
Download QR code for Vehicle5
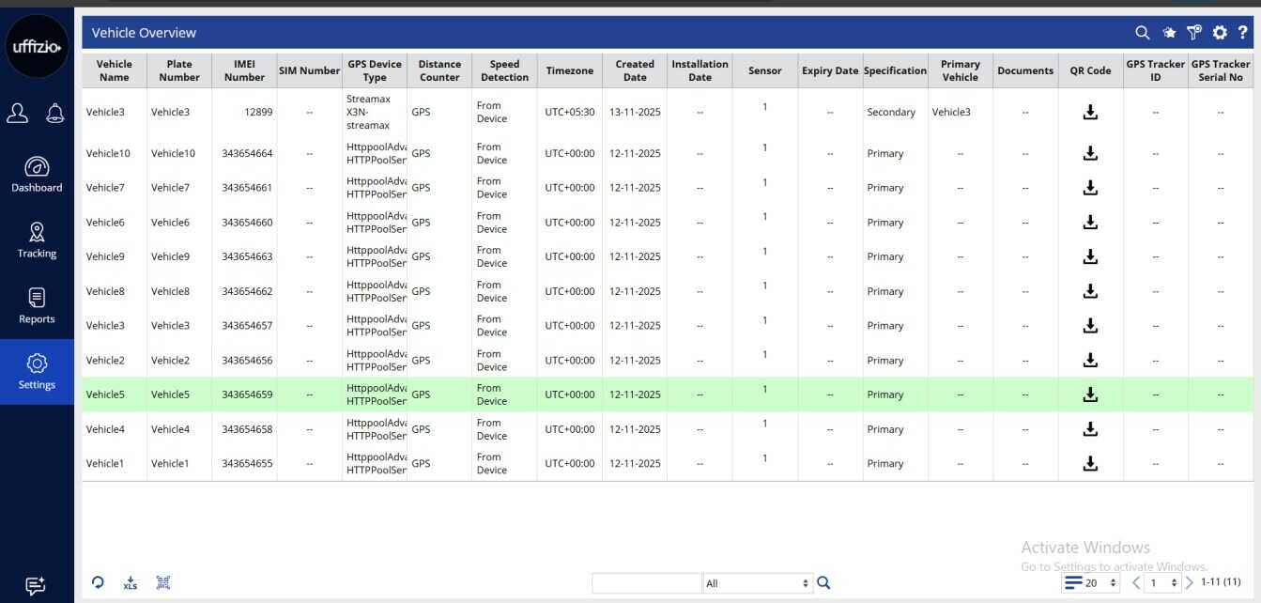1090,394
